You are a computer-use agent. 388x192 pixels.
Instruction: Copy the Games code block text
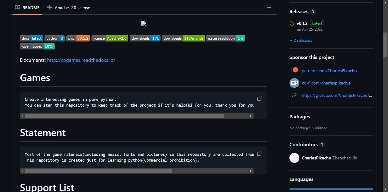coord(260,98)
